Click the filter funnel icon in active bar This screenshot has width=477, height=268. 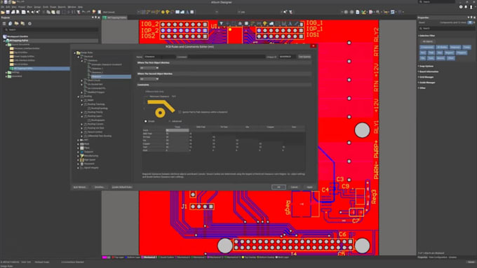[x=221, y=24]
